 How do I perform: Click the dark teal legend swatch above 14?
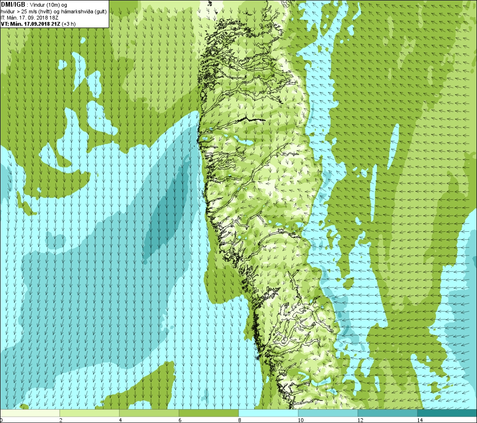point(447,413)
